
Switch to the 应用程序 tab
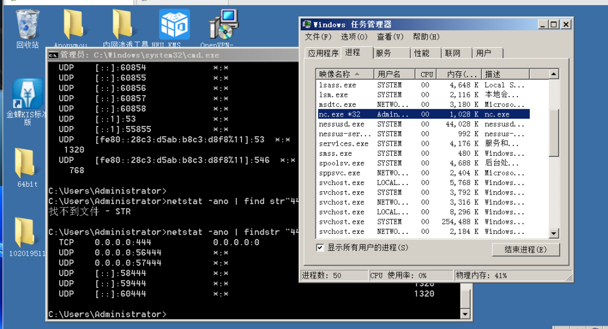[x=323, y=53]
